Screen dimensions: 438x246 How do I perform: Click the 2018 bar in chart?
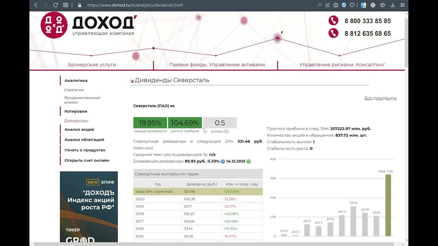pos(353,221)
